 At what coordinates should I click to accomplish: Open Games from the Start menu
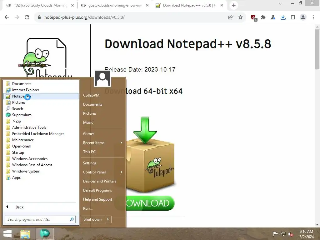click(x=102, y=134)
